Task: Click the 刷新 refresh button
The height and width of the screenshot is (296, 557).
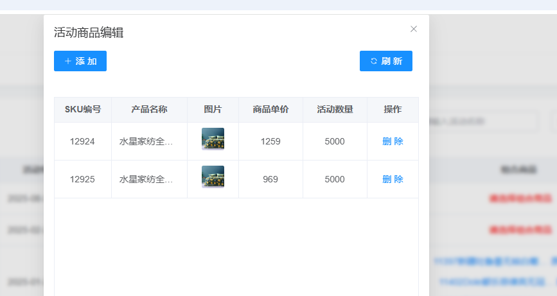Action: (385, 61)
